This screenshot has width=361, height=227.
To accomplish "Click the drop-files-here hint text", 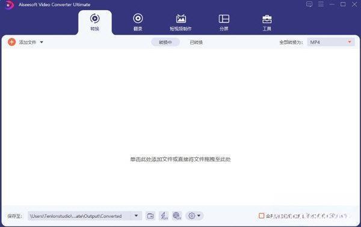I will point(180,159).
